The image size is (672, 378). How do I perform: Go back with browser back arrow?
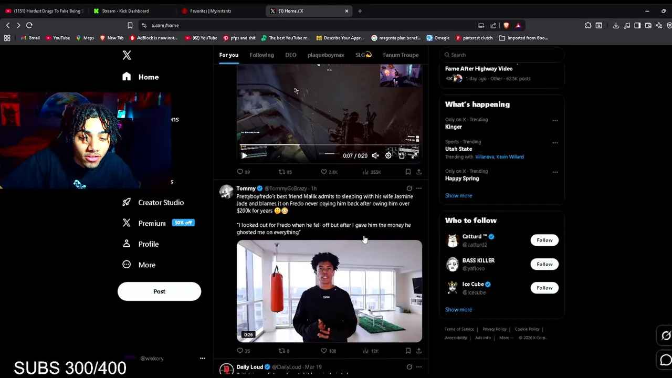pos(8,25)
